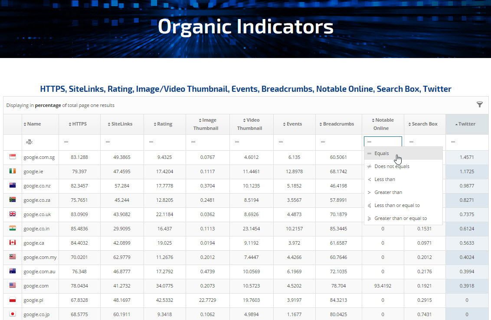Click the Ireland flag icon for google.ie
This screenshot has width=491, height=320.
(x=13, y=171)
